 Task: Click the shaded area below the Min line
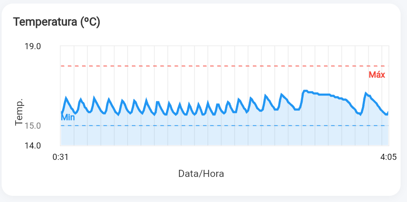[x=213, y=136]
